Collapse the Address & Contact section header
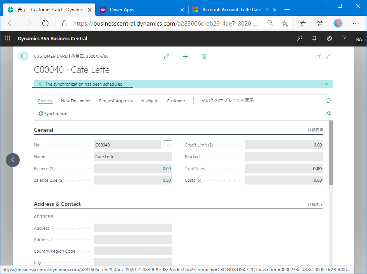The height and width of the screenshot is (274, 367). [x=57, y=204]
